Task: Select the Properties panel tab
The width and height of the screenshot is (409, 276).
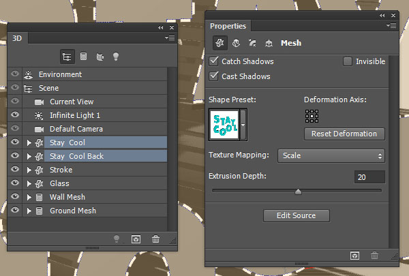Action: pyautogui.click(x=228, y=26)
